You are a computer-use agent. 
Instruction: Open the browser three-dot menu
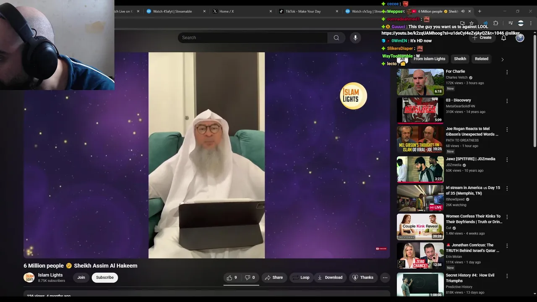pyautogui.click(x=531, y=23)
